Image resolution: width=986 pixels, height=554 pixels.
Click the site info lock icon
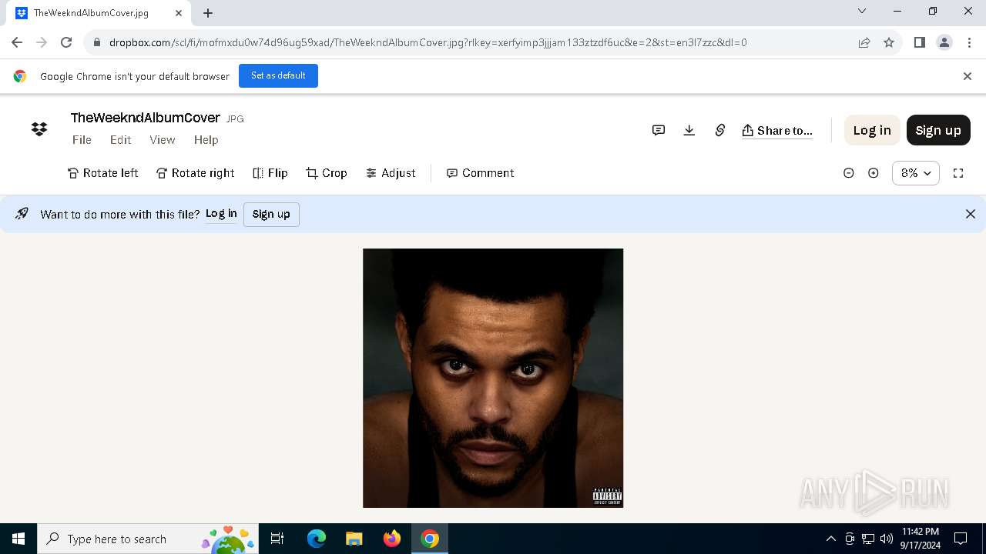[x=96, y=42]
